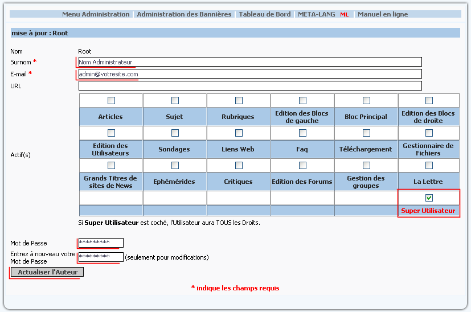Click the E-mail input field
471x312 pixels.
tap(250, 74)
